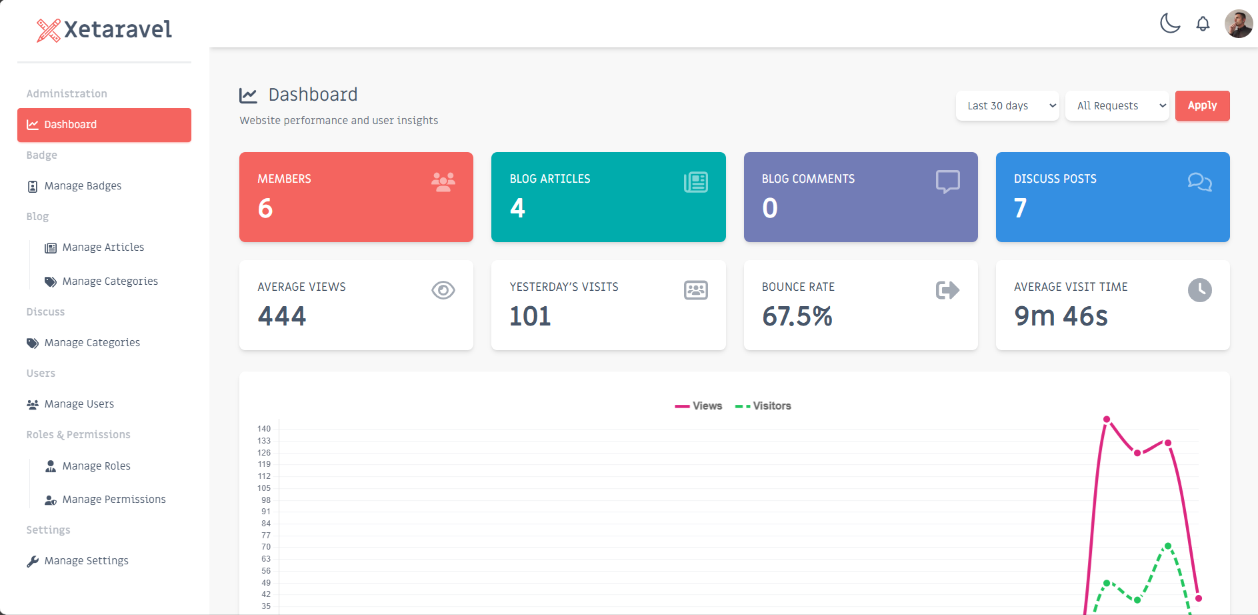The image size is (1258, 615).
Task: Click the newspaper icon on Blog Articles card
Action: tap(695, 181)
